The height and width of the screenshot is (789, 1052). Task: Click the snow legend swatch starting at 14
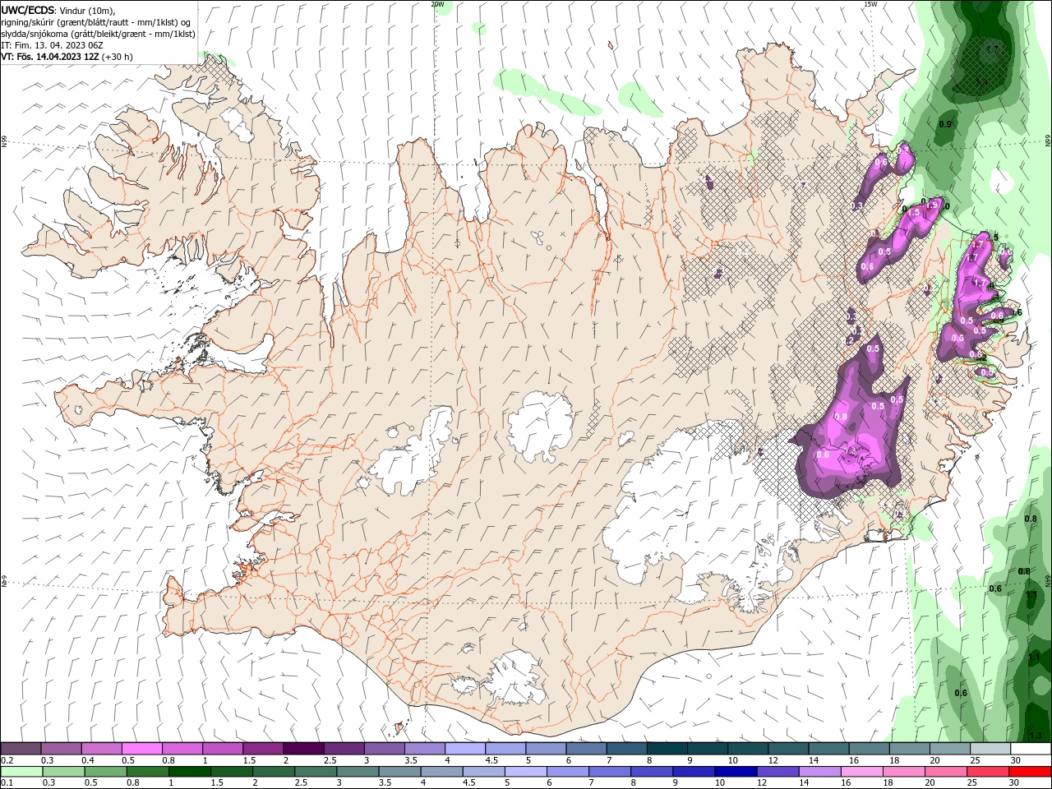829,749
